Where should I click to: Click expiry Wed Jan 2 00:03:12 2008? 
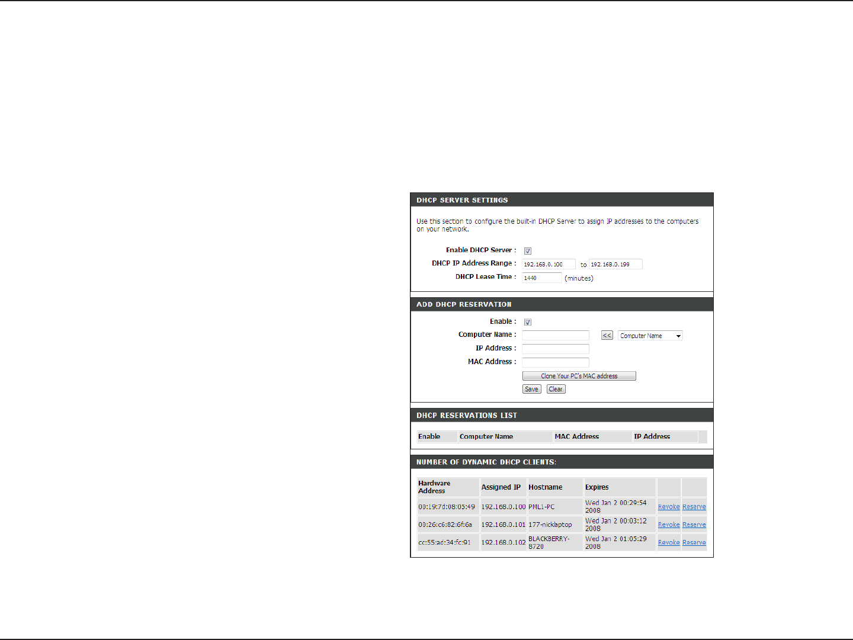pyautogui.click(x=616, y=525)
